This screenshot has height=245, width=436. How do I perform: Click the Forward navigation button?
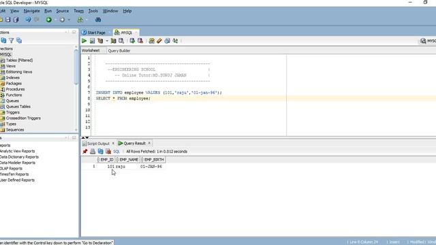pyautogui.click(x=62, y=20)
